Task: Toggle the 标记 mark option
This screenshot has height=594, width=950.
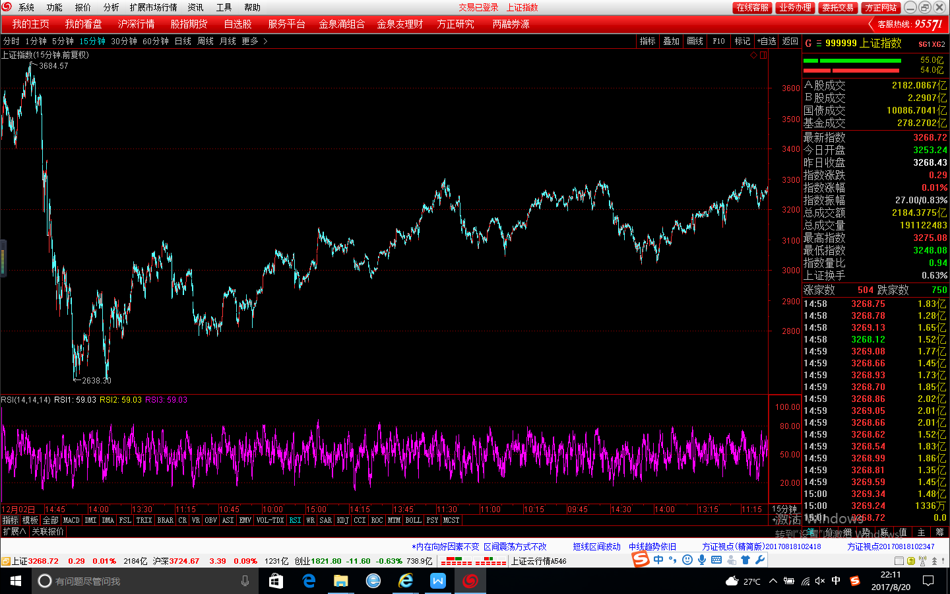Action: pyautogui.click(x=743, y=41)
